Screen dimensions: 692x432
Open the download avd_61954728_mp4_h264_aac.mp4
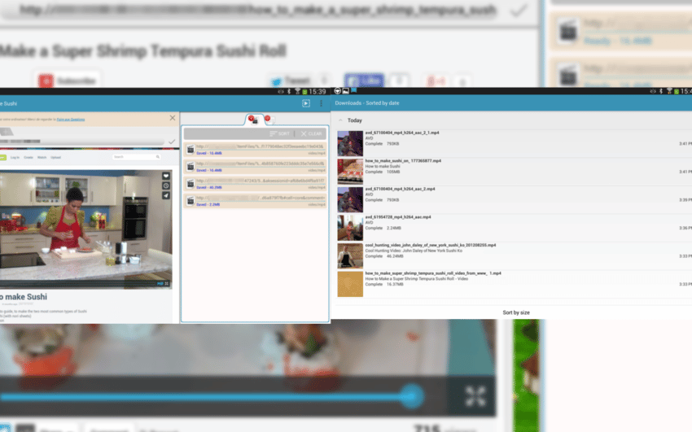tap(515, 228)
